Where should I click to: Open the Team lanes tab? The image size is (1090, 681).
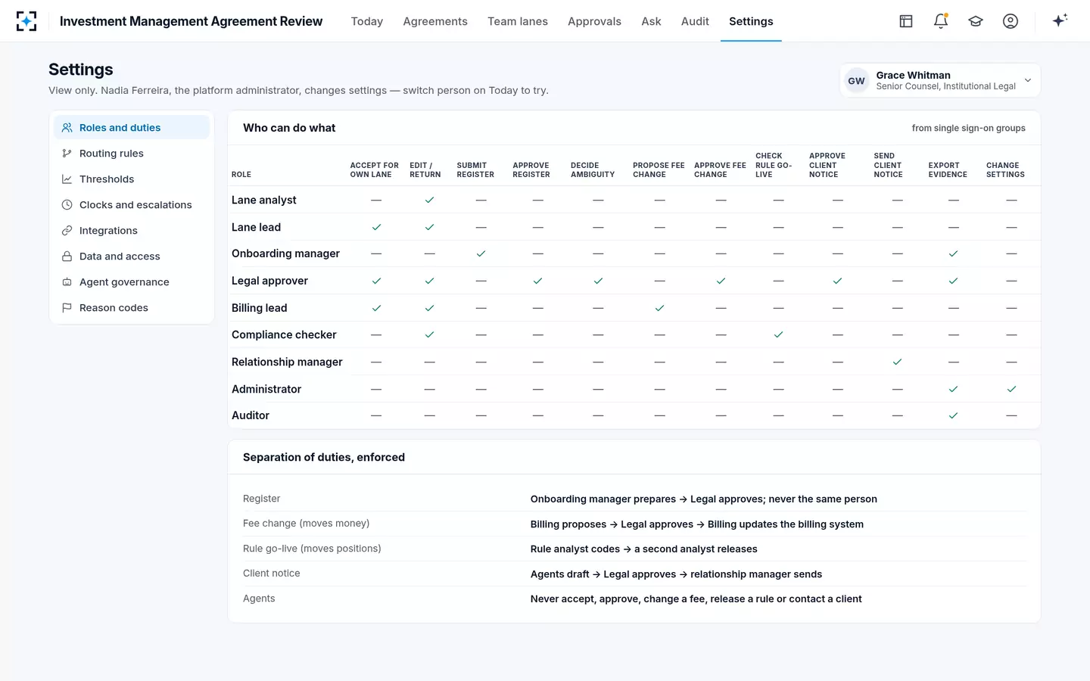point(518,21)
